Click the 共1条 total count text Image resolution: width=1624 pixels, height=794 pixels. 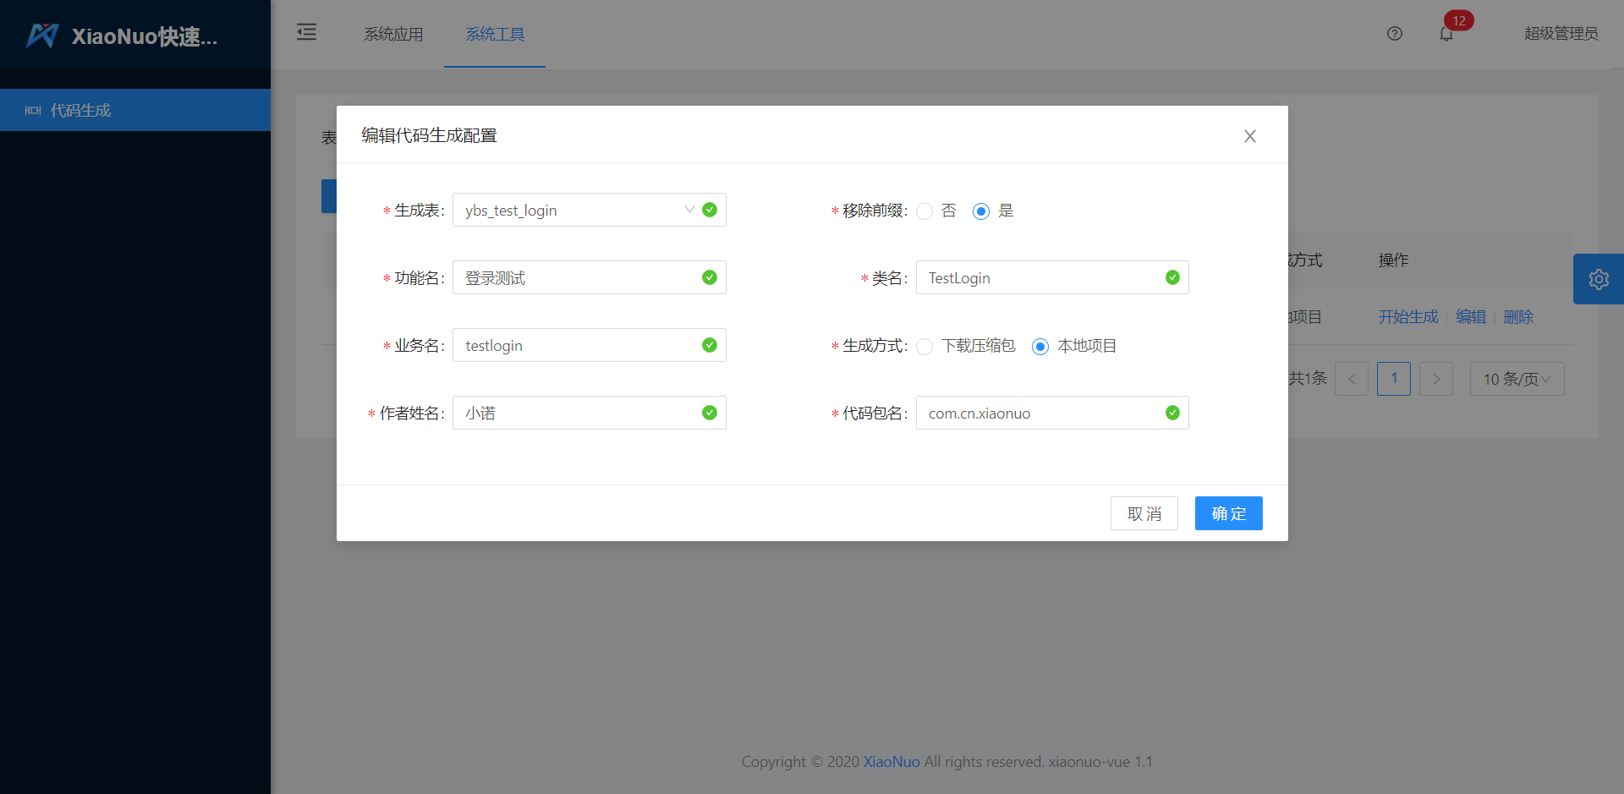(x=1308, y=379)
